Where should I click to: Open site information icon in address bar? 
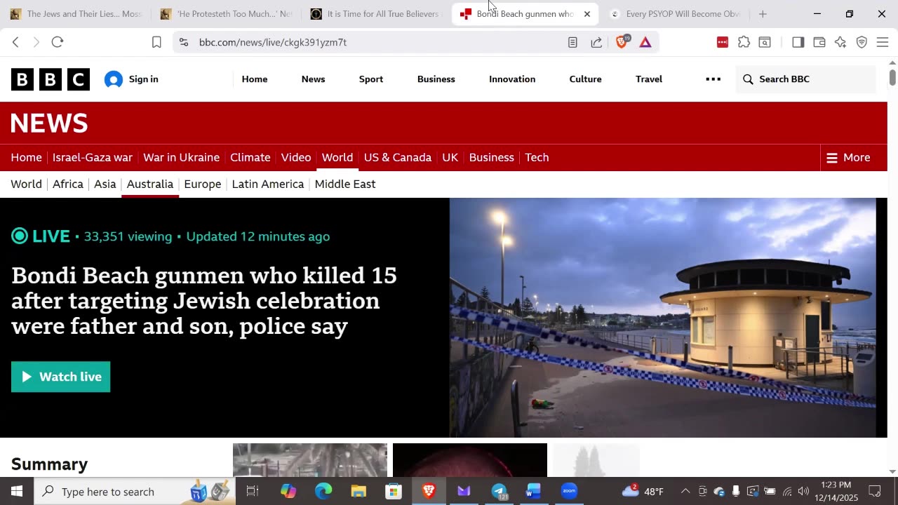coord(184,42)
